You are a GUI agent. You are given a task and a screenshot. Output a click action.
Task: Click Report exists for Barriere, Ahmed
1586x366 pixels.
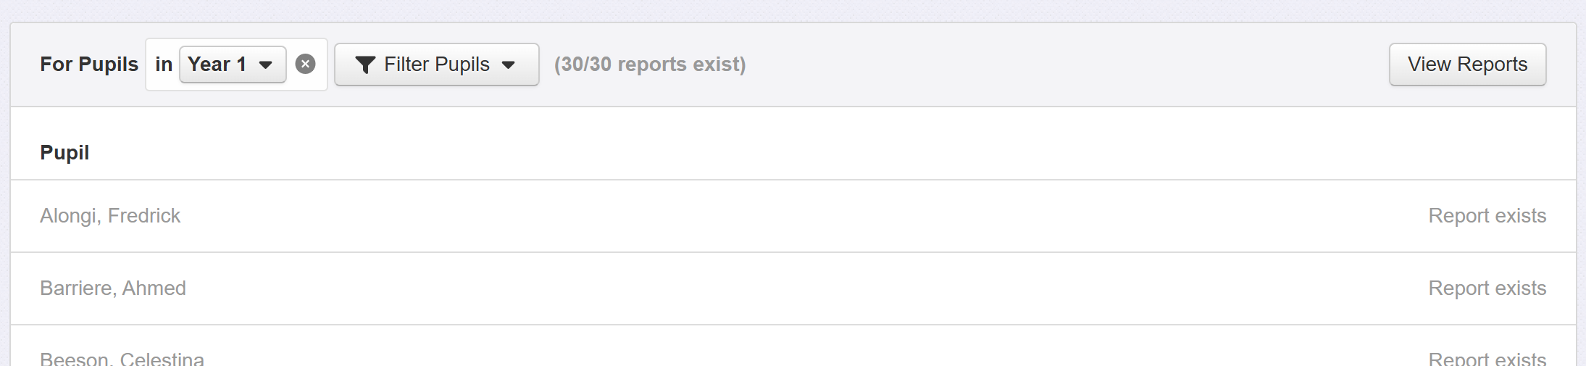point(1487,288)
